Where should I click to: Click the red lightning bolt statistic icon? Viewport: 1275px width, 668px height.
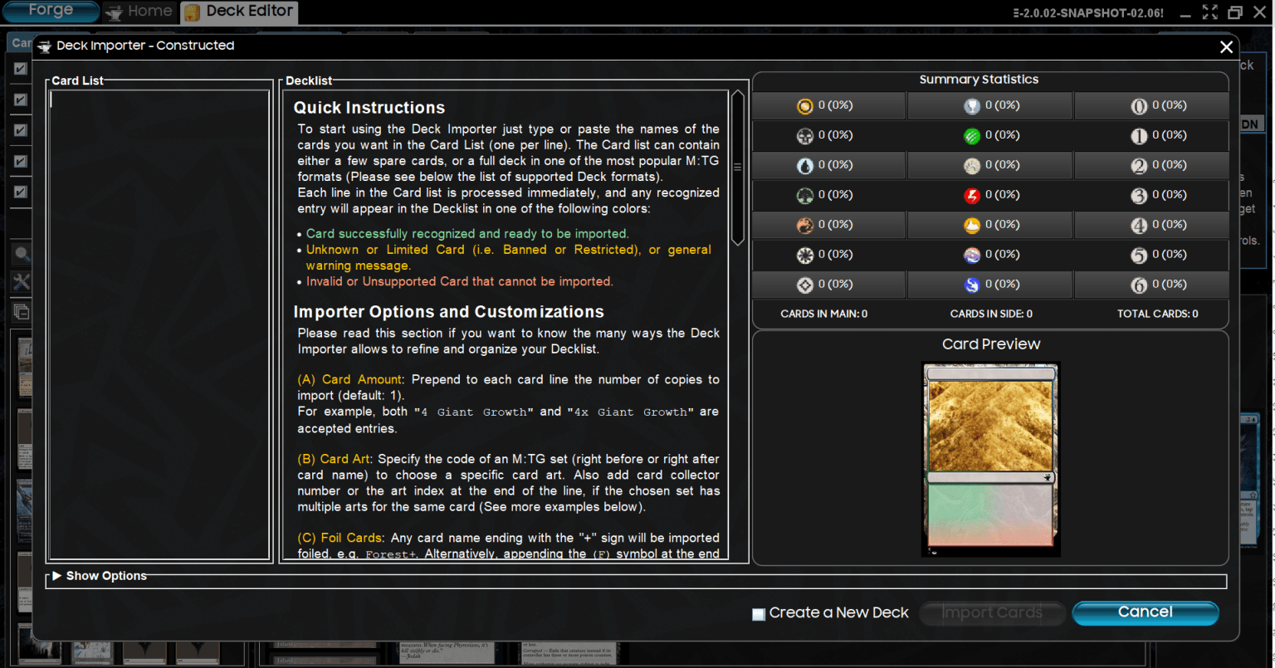point(971,196)
